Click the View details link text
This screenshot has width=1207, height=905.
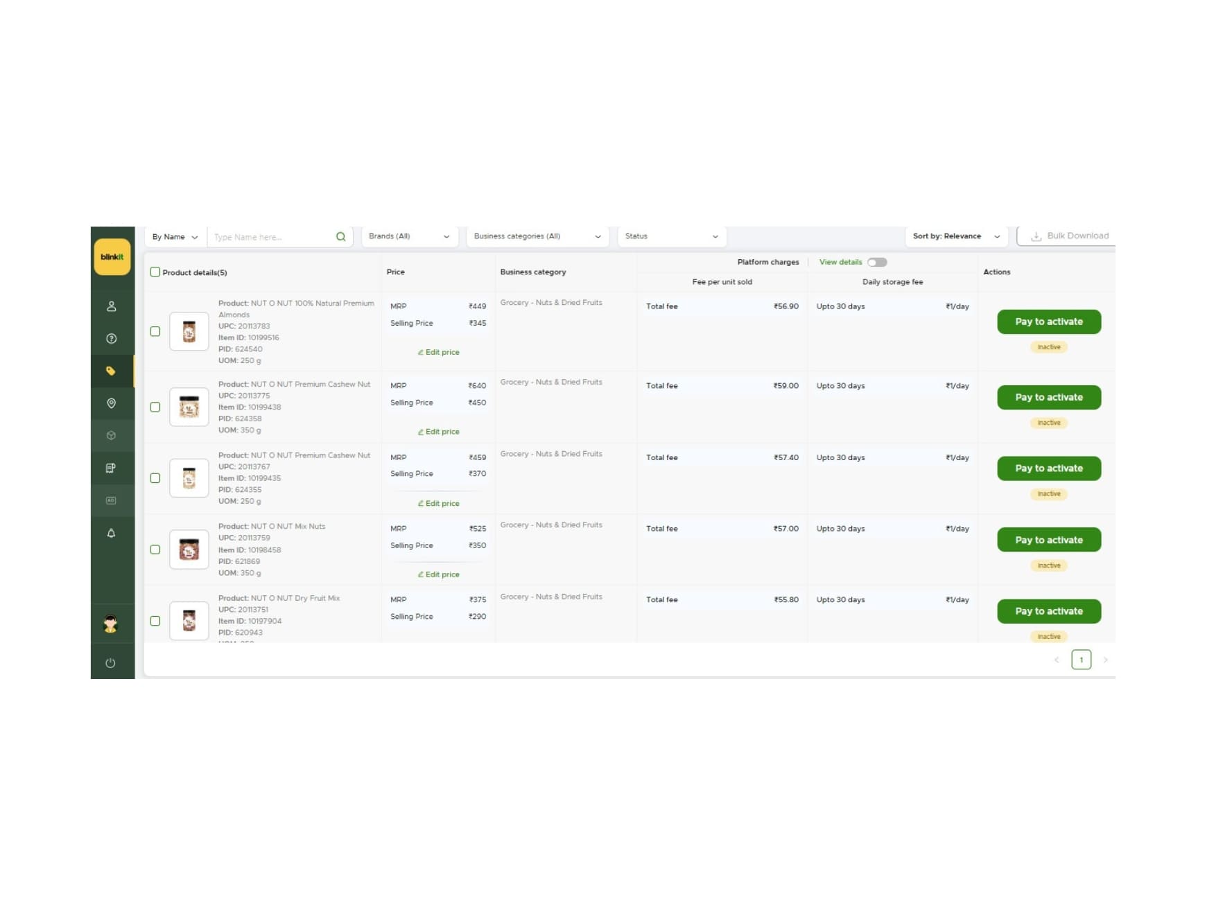click(840, 262)
